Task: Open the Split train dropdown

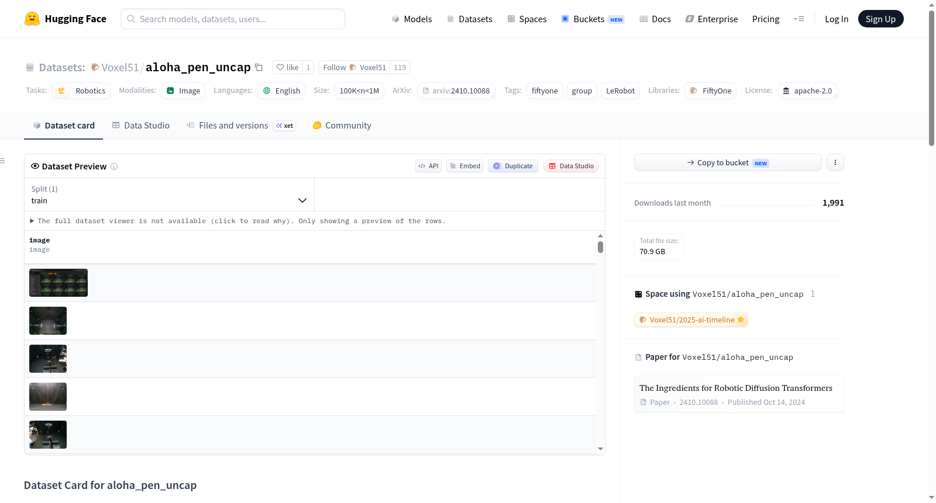Action: point(169,195)
